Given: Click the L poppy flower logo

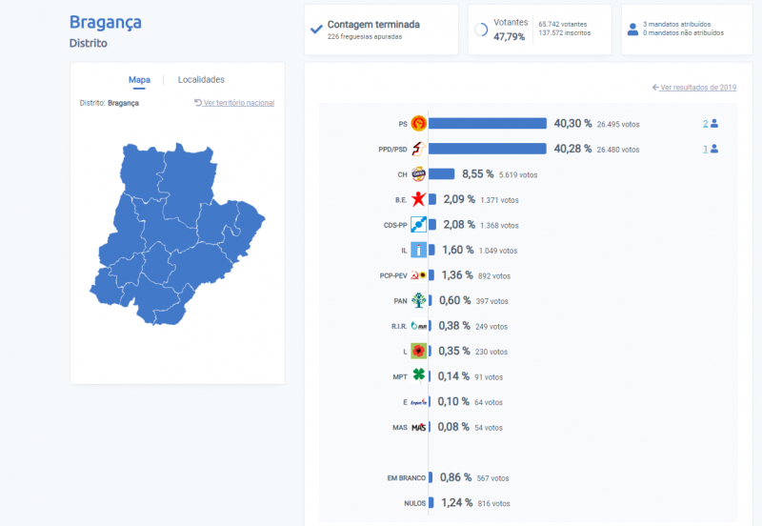Looking at the screenshot, I should 418,351.
